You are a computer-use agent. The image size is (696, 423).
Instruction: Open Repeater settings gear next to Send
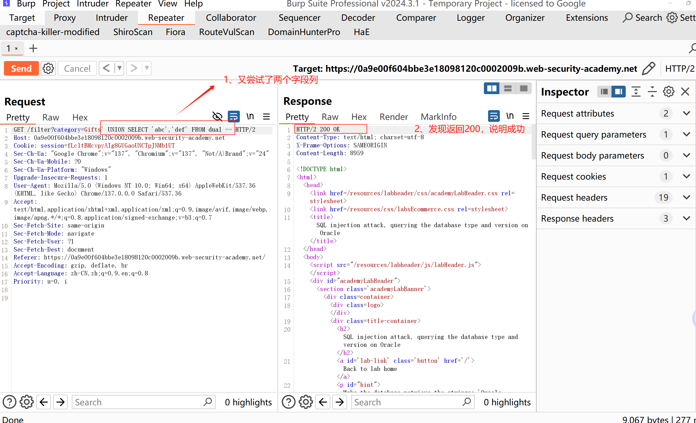pos(48,69)
